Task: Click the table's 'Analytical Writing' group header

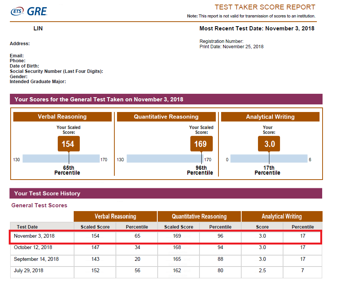Action: click(282, 216)
